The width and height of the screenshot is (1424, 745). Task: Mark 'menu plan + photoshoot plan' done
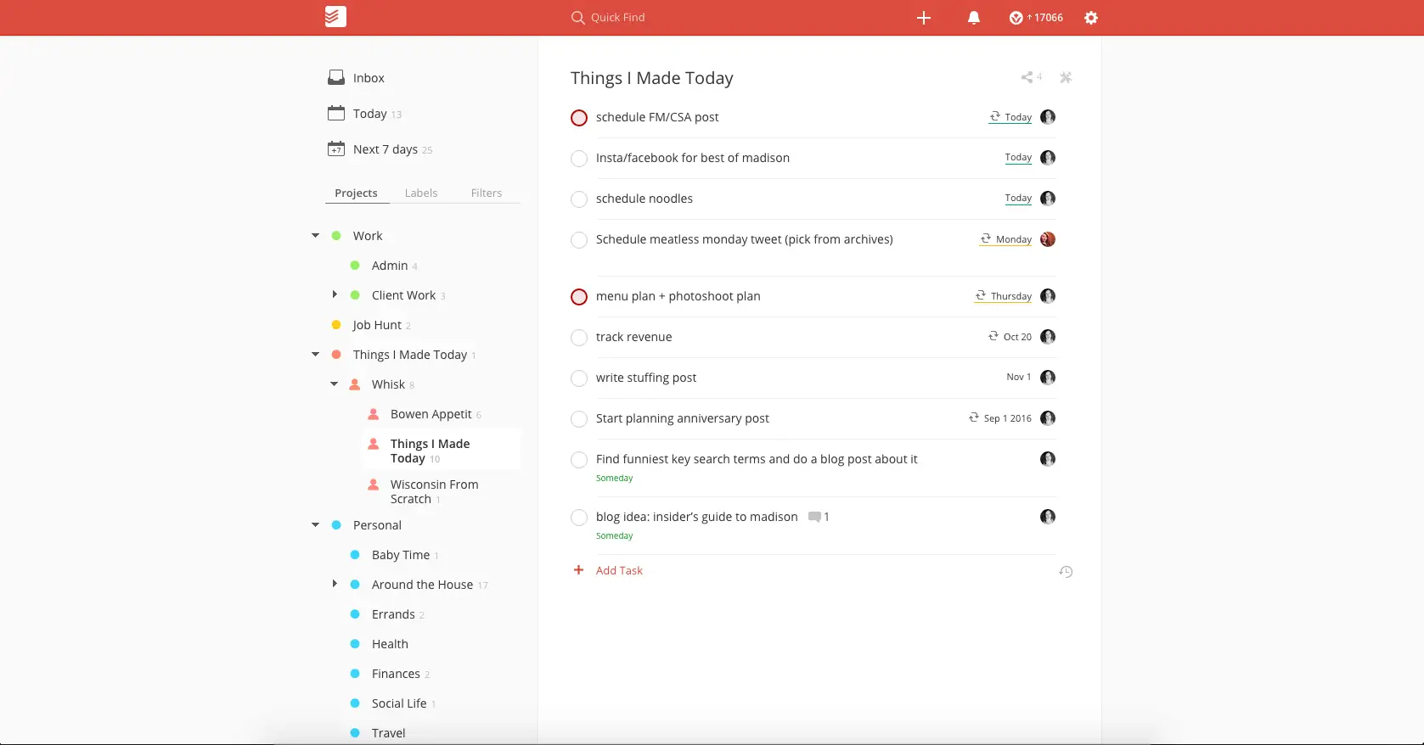[x=579, y=297]
